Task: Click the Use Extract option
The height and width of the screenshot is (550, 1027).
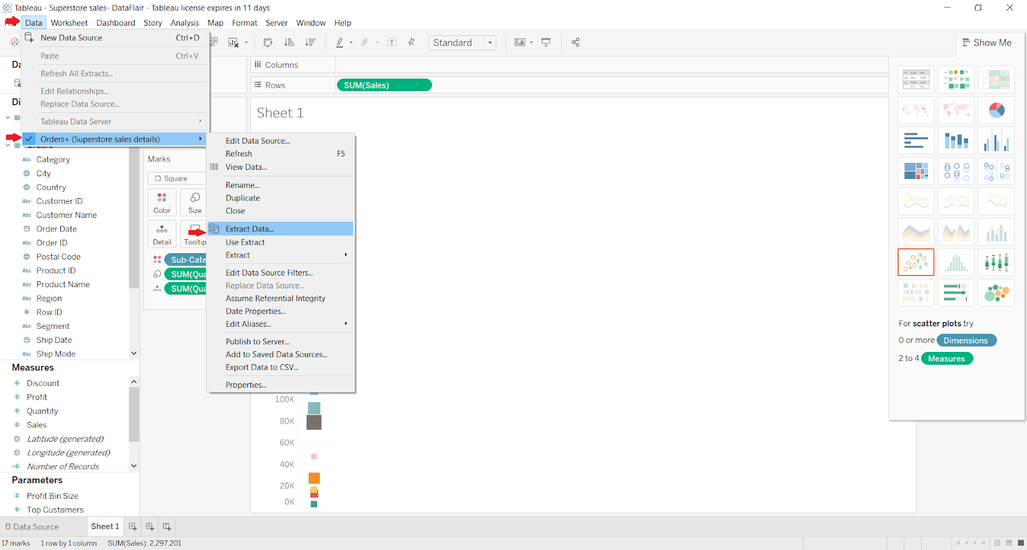Action: click(x=245, y=242)
